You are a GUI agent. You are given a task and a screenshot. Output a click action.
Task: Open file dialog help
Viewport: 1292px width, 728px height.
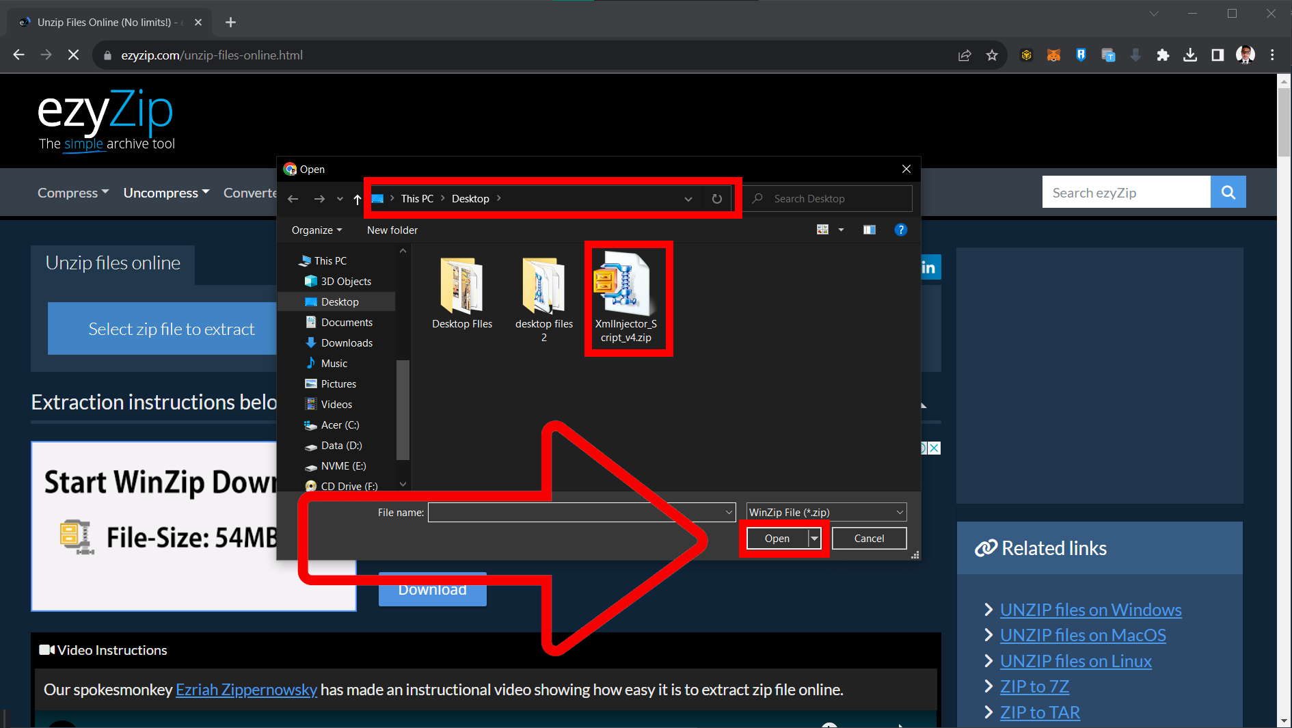tap(901, 230)
